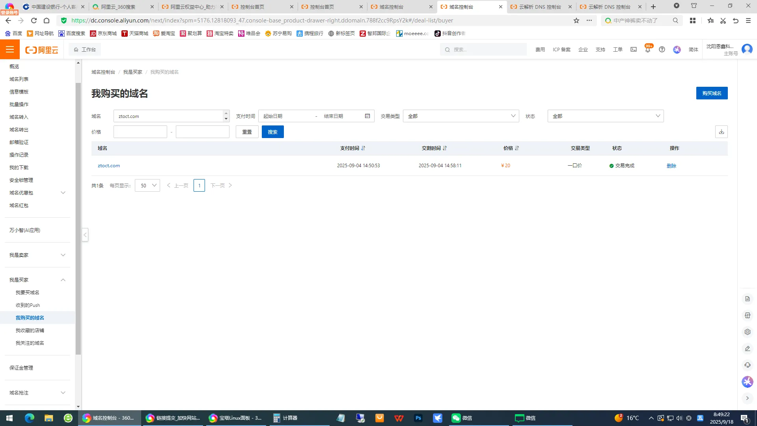The image size is (757, 426).
Task: Open the 状态 filter dropdown
Action: tap(605, 116)
